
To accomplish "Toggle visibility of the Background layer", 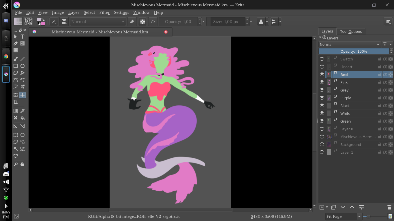I will [x=322, y=144].
